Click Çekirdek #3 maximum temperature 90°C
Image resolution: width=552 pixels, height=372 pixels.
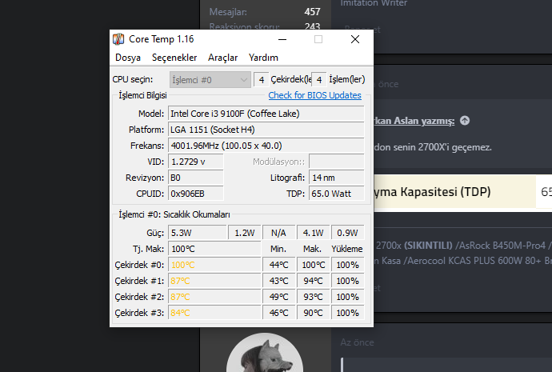(x=313, y=313)
